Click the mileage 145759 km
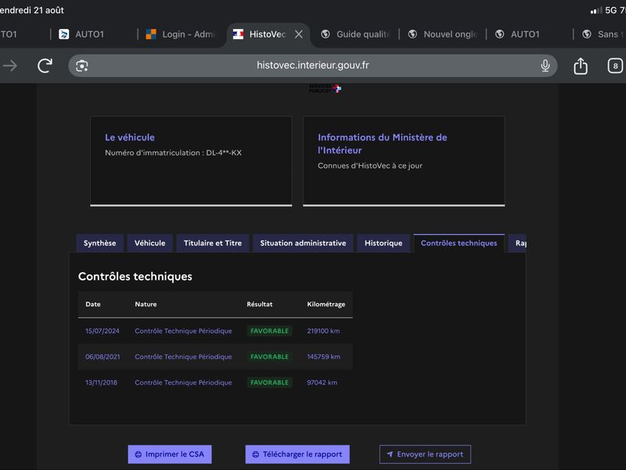This screenshot has width=626, height=470. (324, 357)
